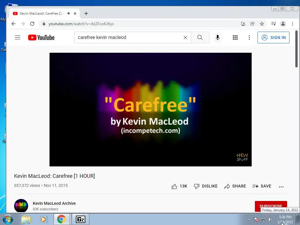Viewport: 300px width, 225px height.
Task: Go to YouTube home via the logo
Action: tap(41, 37)
